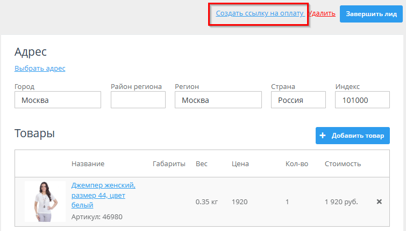This screenshot has height=231, width=406.
Task: Remove the Джемпер женский item with the X icon
Action: [379, 202]
